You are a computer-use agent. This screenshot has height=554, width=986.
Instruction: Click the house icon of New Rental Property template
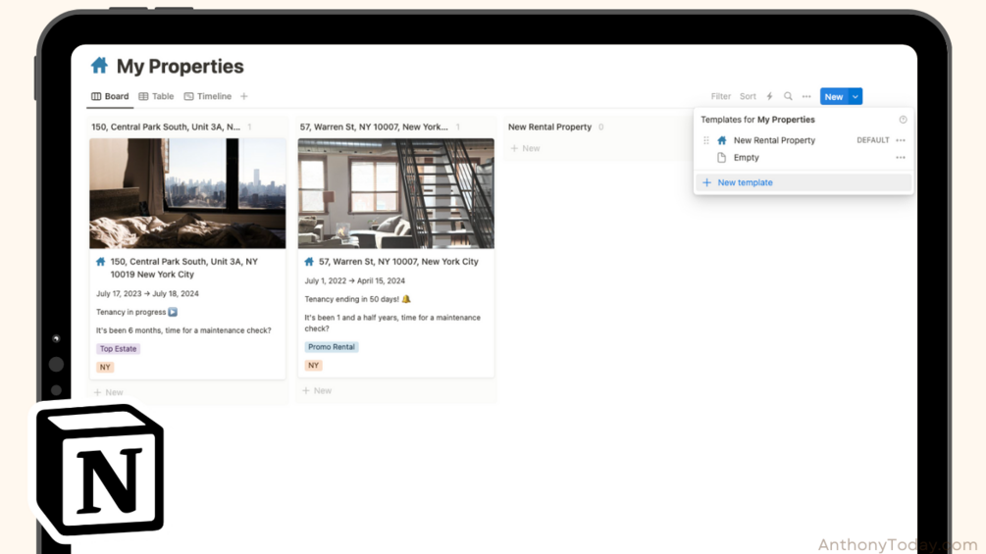(x=722, y=140)
